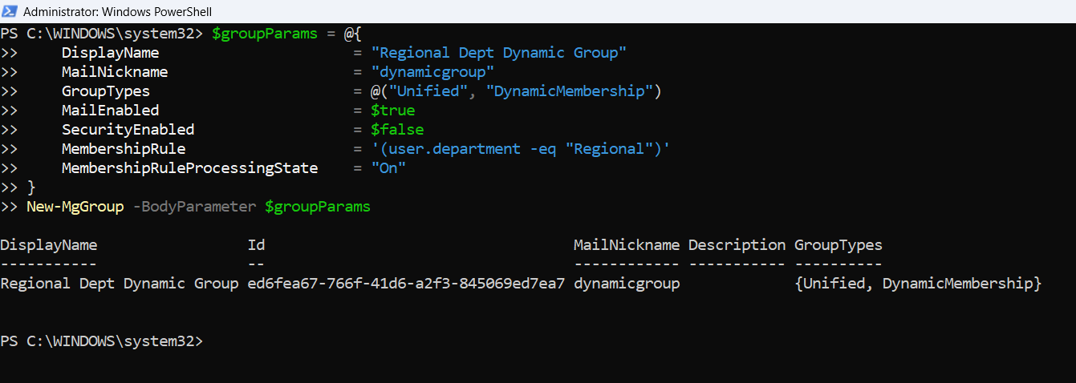The height and width of the screenshot is (383, 1076).
Task: Click the "Regional Dept Dynamic Group" string value
Action: (x=497, y=53)
